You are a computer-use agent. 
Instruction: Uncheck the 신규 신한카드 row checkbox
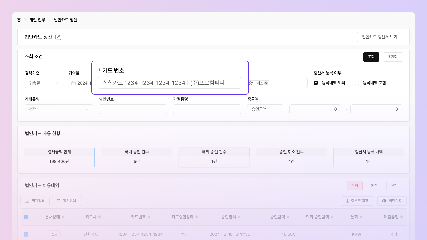click(x=26, y=234)
